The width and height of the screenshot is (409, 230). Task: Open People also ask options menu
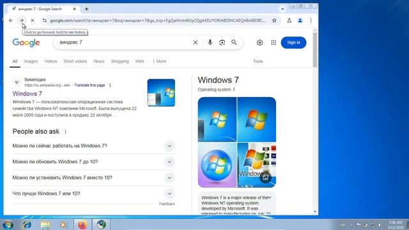65,132
